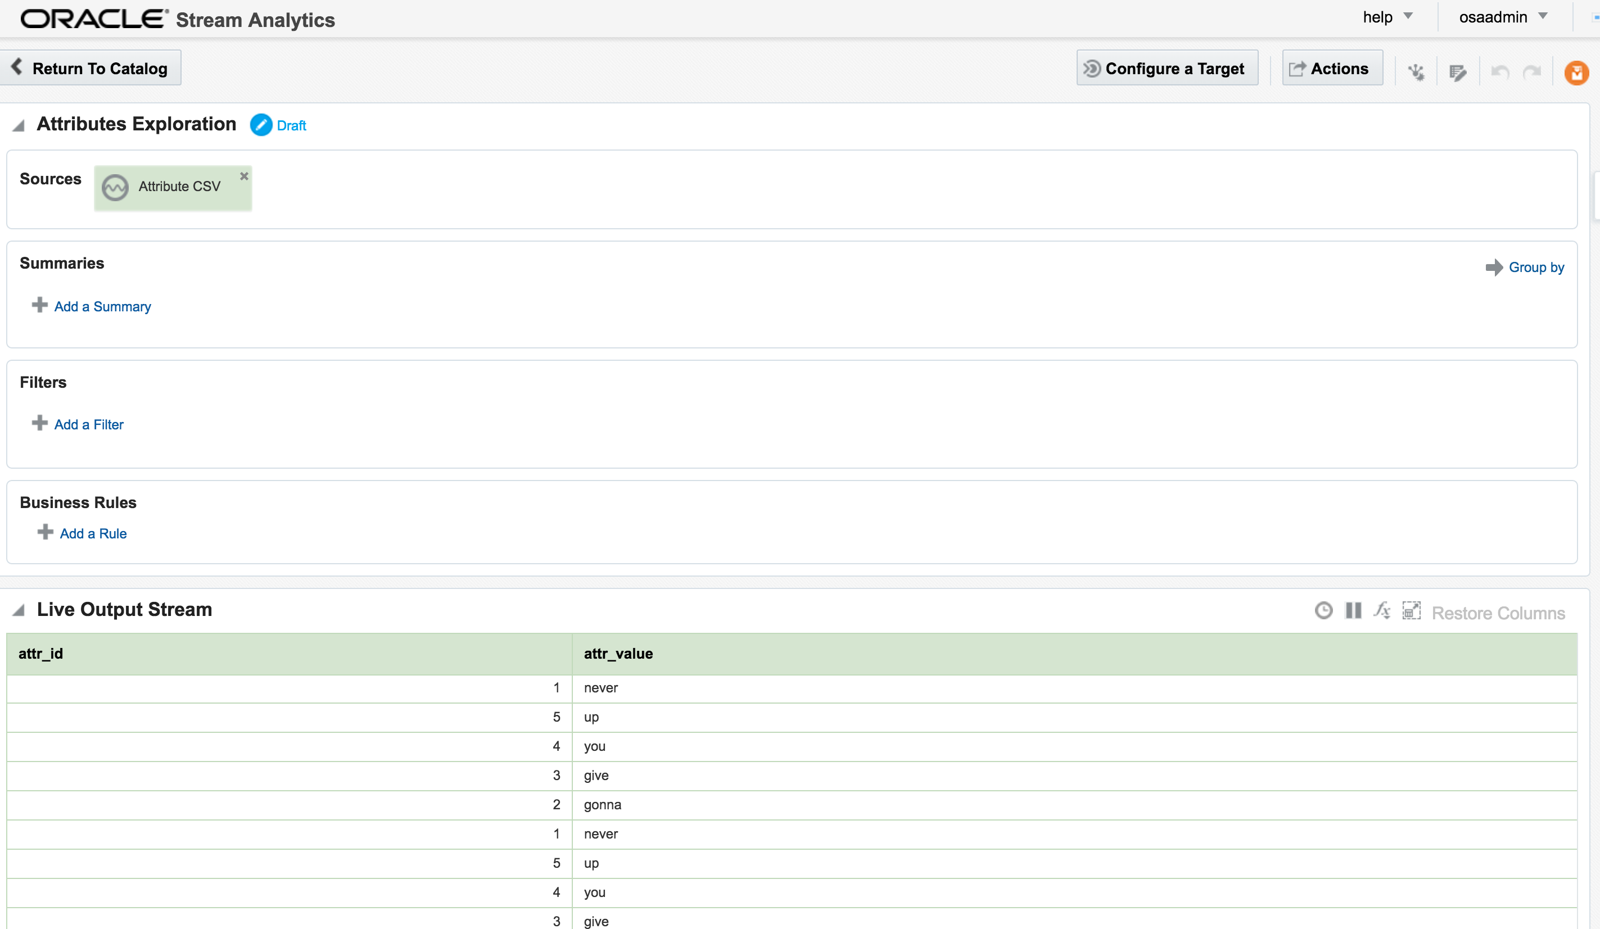Click the clock time-window icon

coord(1323,610)
